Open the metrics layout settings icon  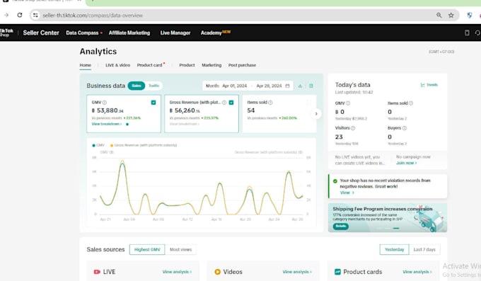click(311, 86)
